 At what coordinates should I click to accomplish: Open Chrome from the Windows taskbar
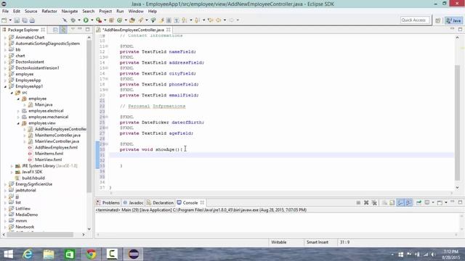point(92,254)
